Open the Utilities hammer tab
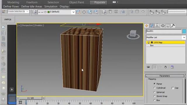Screen dimensions: 187x105 pyautogui.click(x=173, y=26)
